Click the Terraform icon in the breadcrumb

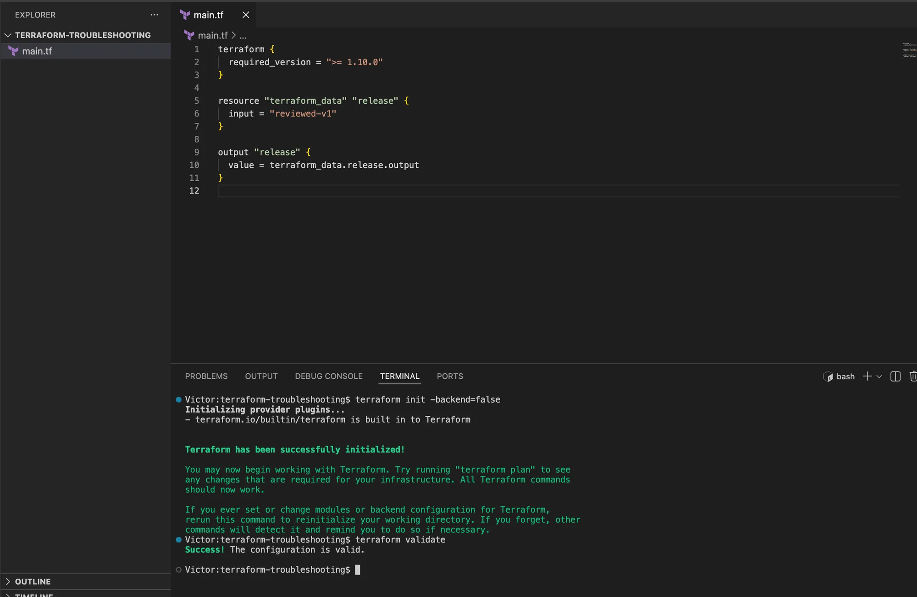tap(189, 35)
